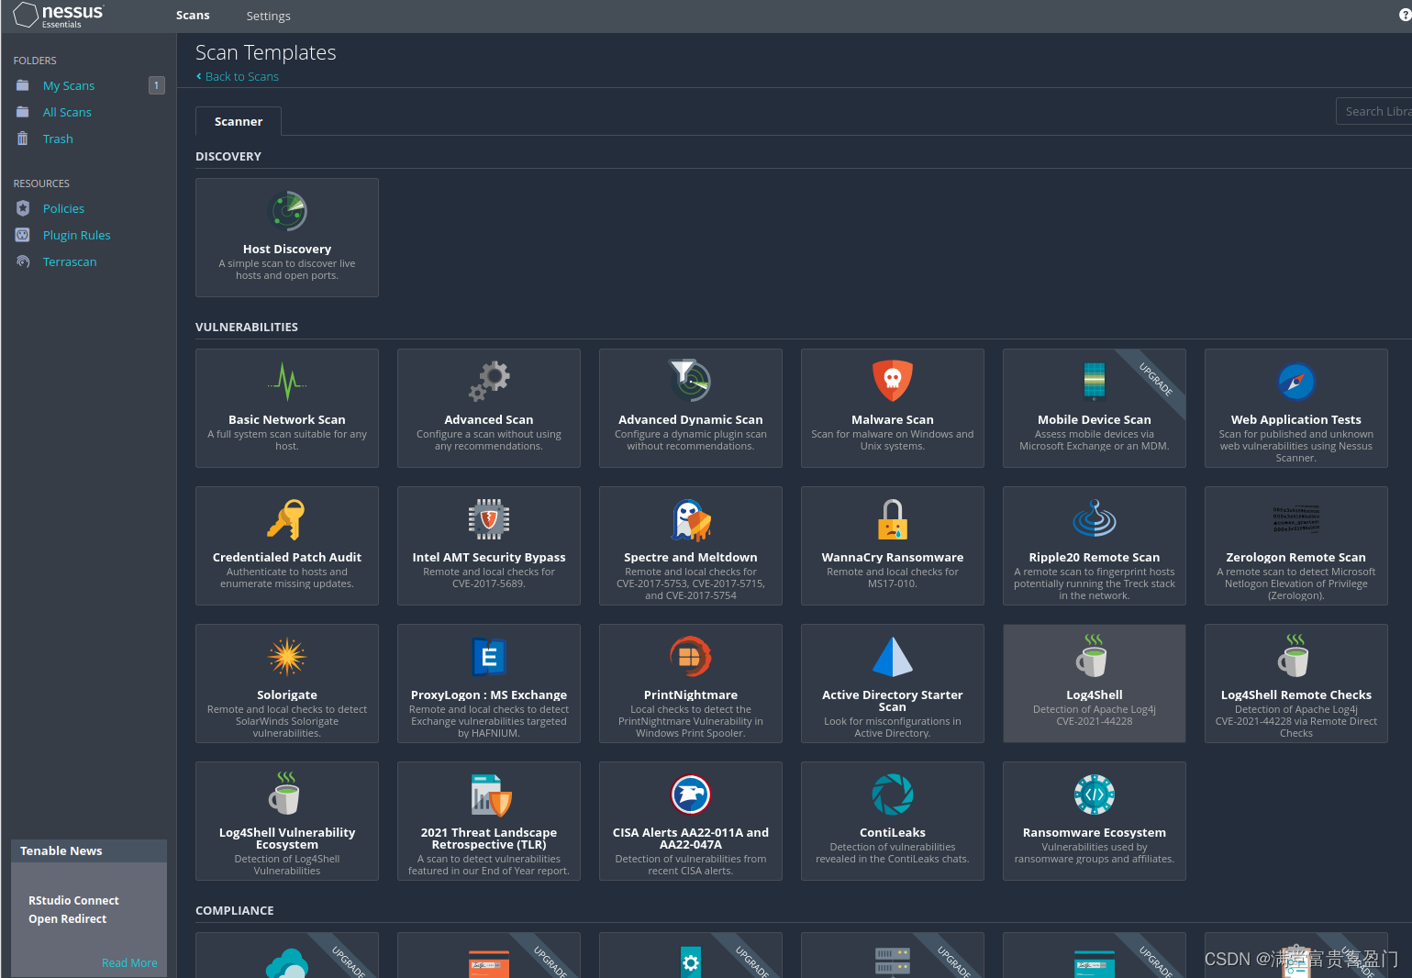The image size is (1412, 978).
Task: Go to My Scans folder
Action: [x=69, y=85]
